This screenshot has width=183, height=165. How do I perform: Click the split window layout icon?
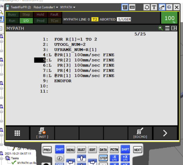tap(174, 28)
